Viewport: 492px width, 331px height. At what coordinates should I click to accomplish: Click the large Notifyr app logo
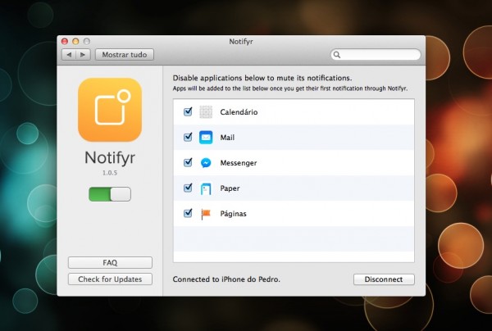coord(110,110)
